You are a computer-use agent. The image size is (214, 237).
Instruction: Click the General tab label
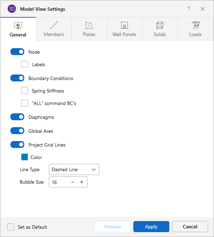[18, 35]
